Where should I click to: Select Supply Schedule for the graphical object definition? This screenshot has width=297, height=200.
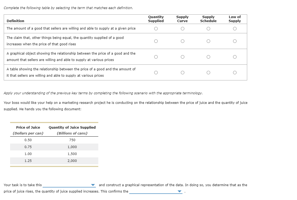[x=208, y=57]
